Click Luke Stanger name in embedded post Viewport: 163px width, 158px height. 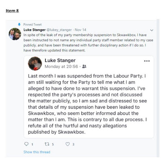coord(60,60)
